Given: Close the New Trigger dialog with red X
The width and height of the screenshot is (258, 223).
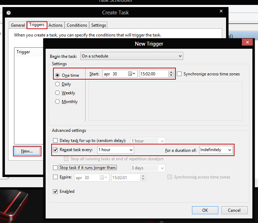Looking at the screenshot, I should point(247,42).
